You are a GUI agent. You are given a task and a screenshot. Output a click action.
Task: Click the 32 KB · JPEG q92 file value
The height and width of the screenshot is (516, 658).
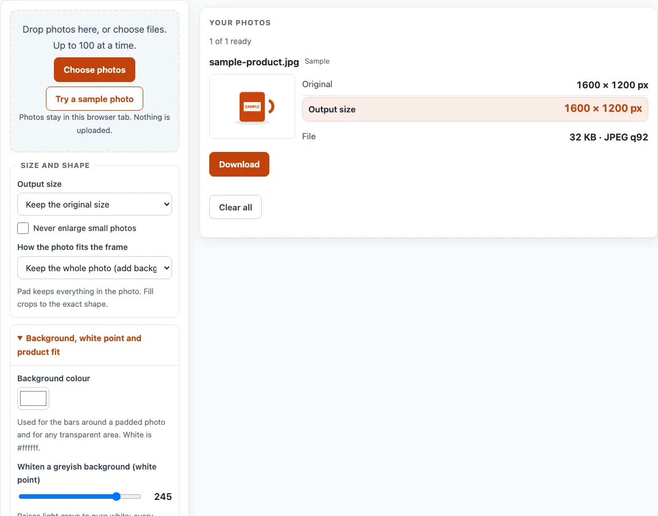pos(609,137)
